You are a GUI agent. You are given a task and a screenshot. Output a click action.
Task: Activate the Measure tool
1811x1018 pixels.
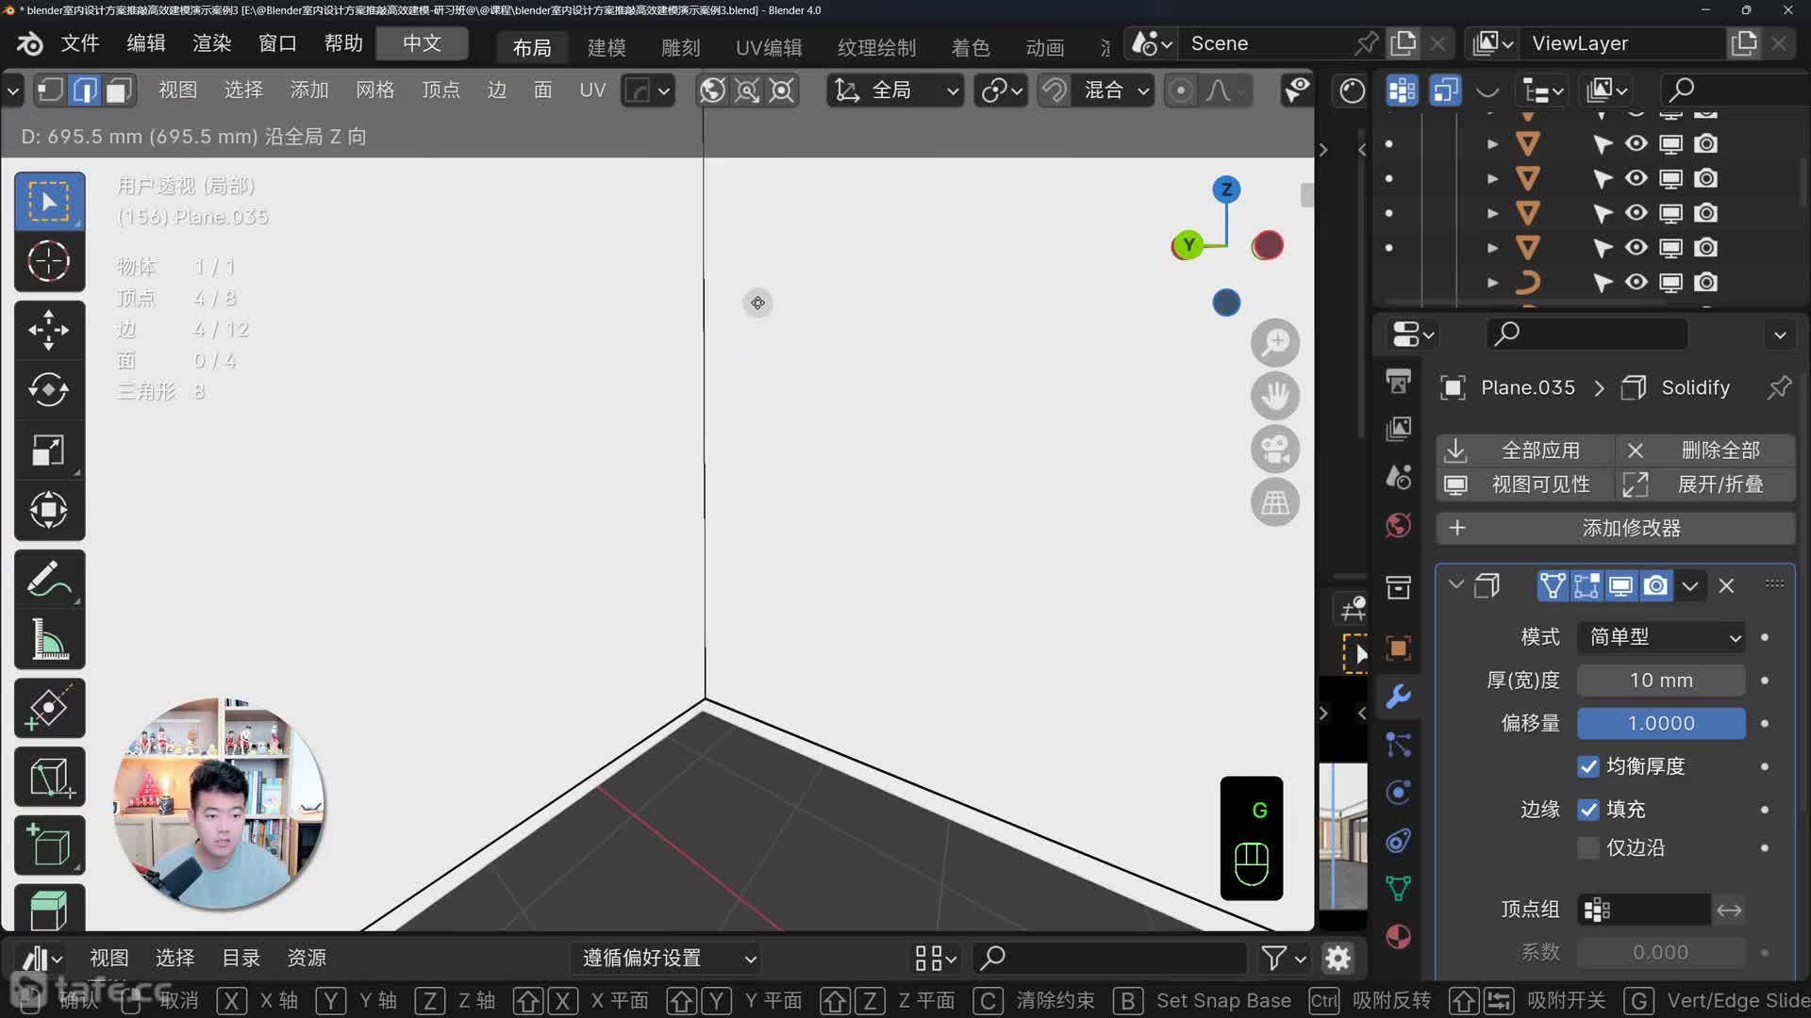(x=48, y=639)
